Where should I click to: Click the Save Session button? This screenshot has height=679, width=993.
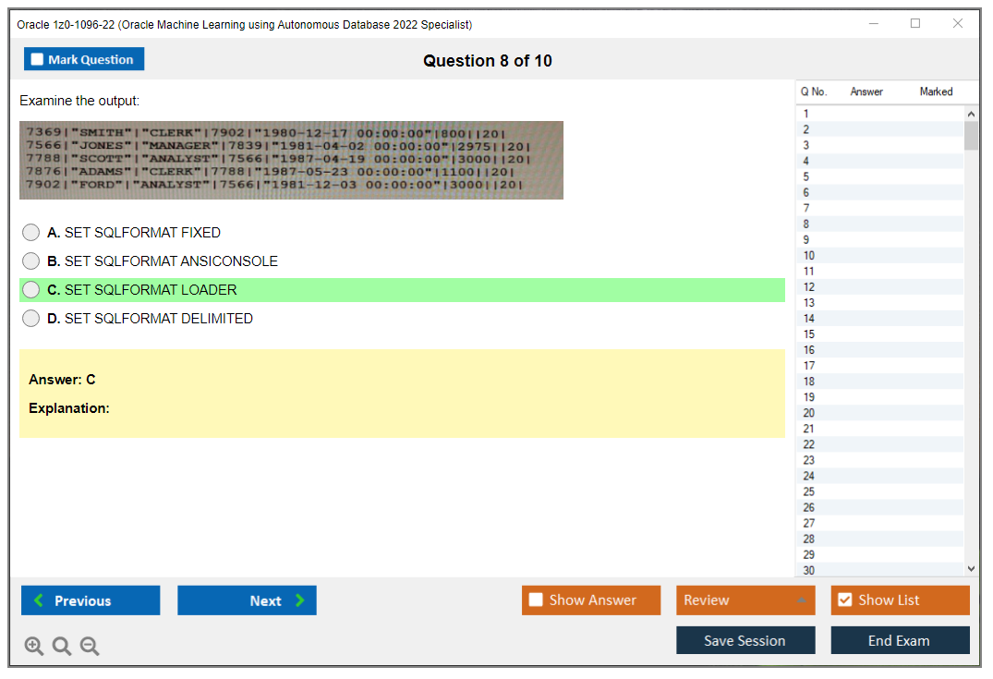point(745,640)
